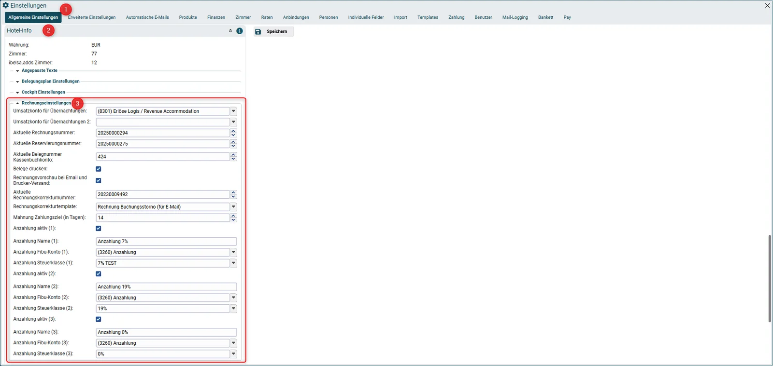
Task: Uncheck Rechnungsvorschau bei Email und Drucker-Versand
Action: coord(99,180)
